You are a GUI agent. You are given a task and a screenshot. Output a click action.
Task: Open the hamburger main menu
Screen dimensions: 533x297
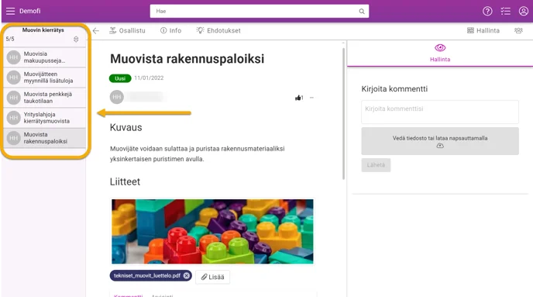10,11
